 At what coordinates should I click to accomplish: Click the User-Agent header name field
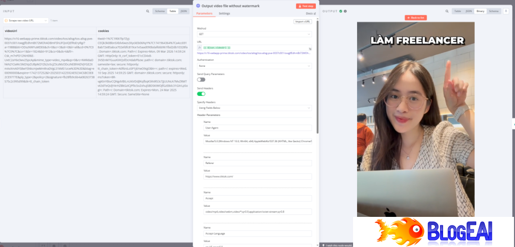pos(257,128)
